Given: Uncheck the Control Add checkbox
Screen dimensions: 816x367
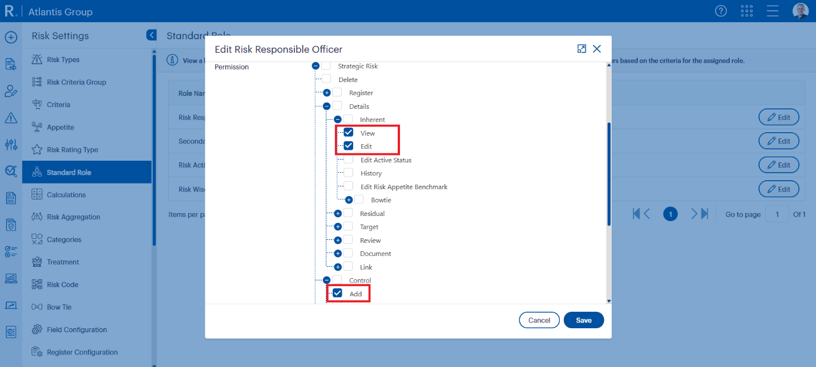Looking at the screenshot, I should coord(337,293).
